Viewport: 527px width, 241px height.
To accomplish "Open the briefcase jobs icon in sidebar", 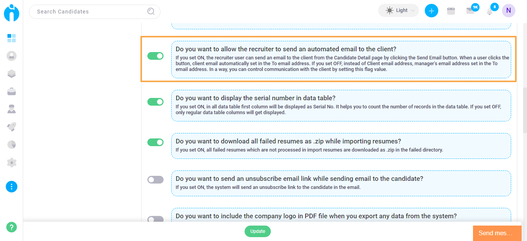I will tap(12, 91).
